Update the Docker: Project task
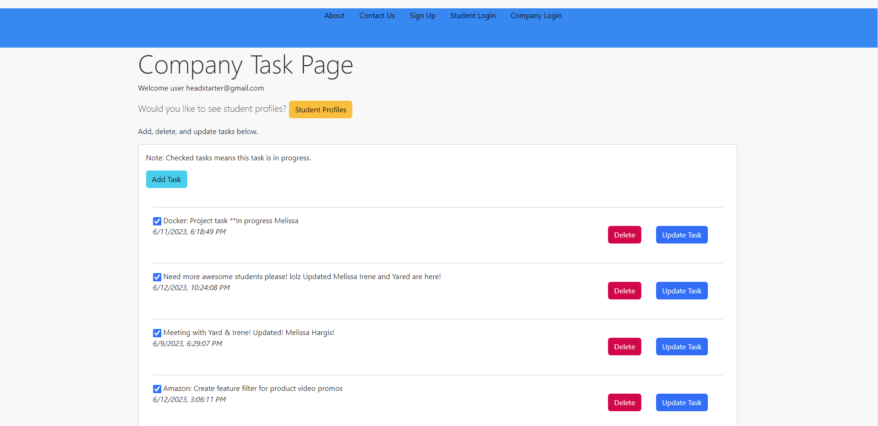Image resolution: width=878 pixels, height=426 pixels. (x=682, y=235)
